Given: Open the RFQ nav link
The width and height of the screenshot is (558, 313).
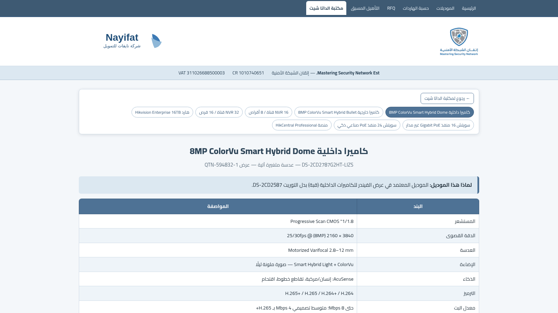Looking at the screenshot, I should click(391, 8).
